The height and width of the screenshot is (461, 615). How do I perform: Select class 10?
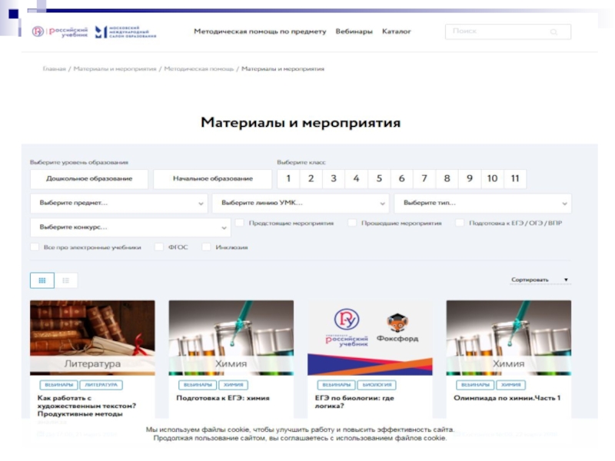pos(492,179)
